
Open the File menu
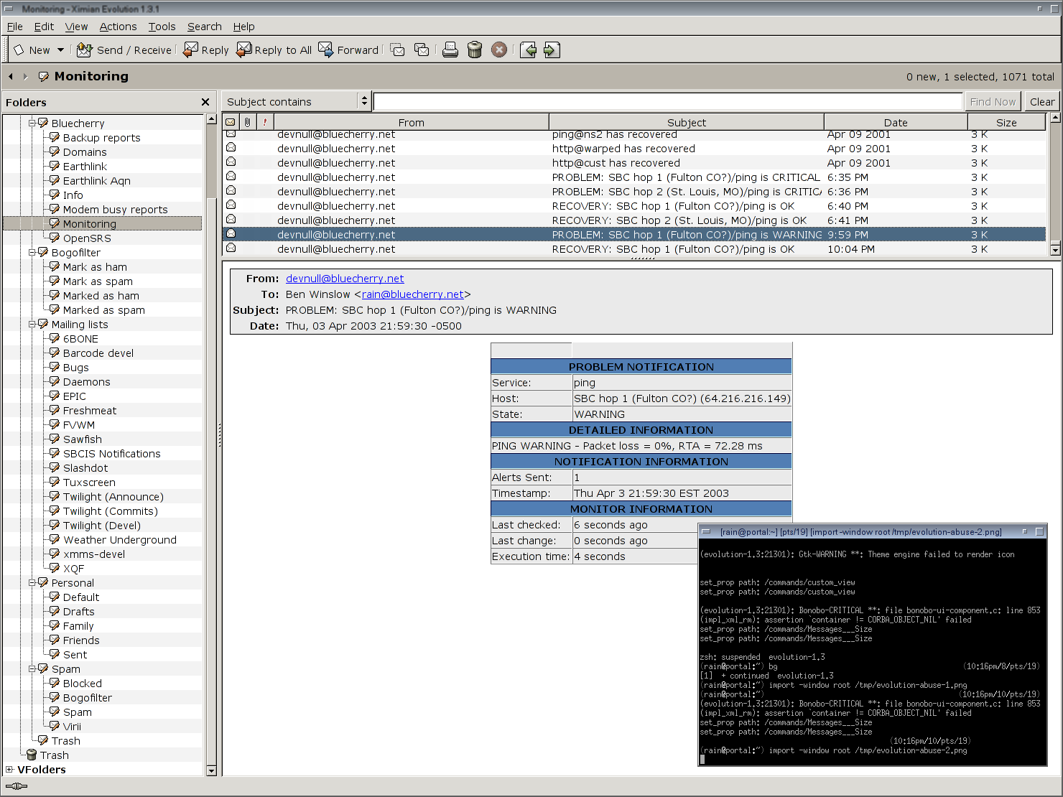click(15, 27)
